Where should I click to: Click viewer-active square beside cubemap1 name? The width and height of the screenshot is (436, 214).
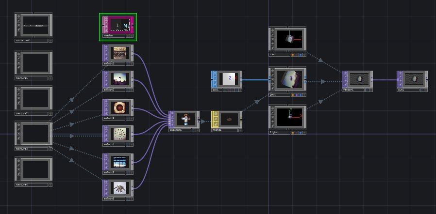coord(193,130)
